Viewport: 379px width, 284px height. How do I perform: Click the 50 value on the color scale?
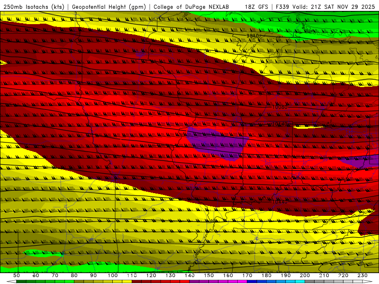[17, 275]
